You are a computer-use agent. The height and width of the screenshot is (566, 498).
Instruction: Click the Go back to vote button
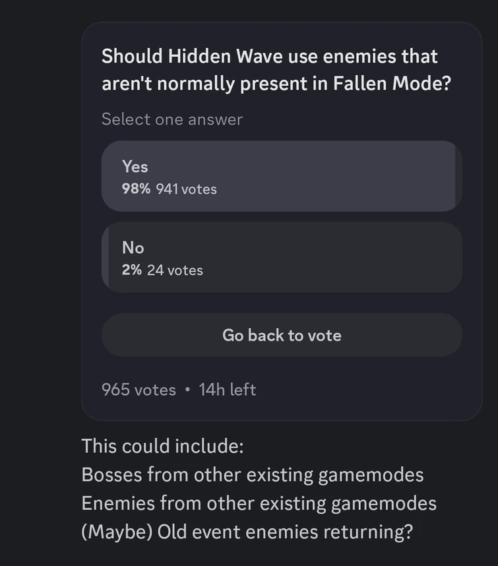[x=282, y=335]
